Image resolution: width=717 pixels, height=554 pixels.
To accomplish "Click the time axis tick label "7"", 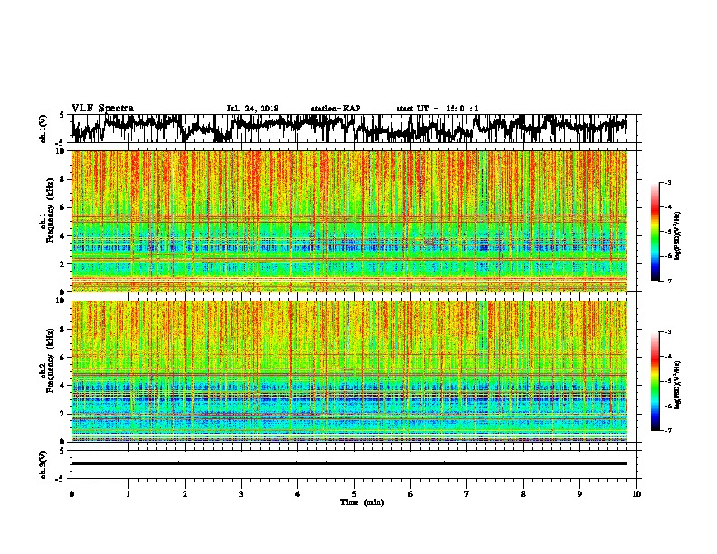I will [467, 494].
